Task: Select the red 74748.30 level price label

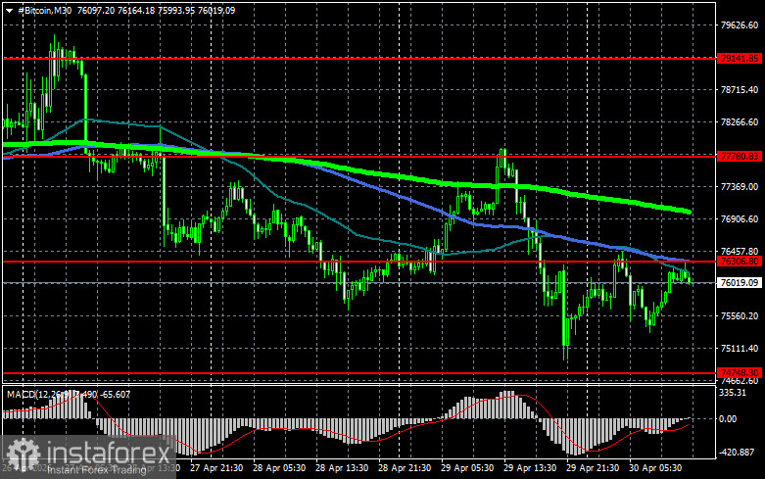Action: pos(740,372)
